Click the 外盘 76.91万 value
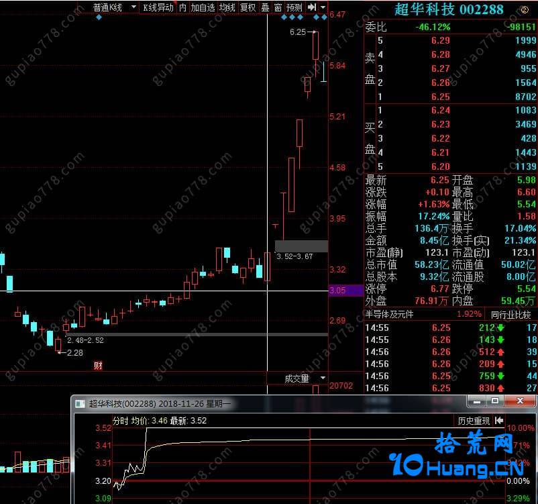This screenshot has height=504, width=538. (431, 301)
